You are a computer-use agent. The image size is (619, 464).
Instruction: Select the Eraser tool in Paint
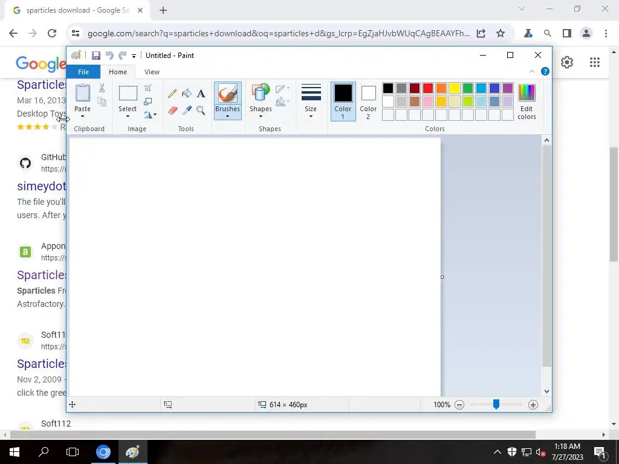pos(172,111)
